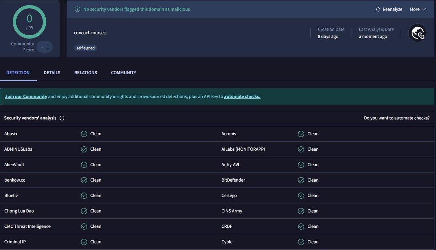
Task: Select the Chong Lua Dao vendor name
Action: [19, 211]
